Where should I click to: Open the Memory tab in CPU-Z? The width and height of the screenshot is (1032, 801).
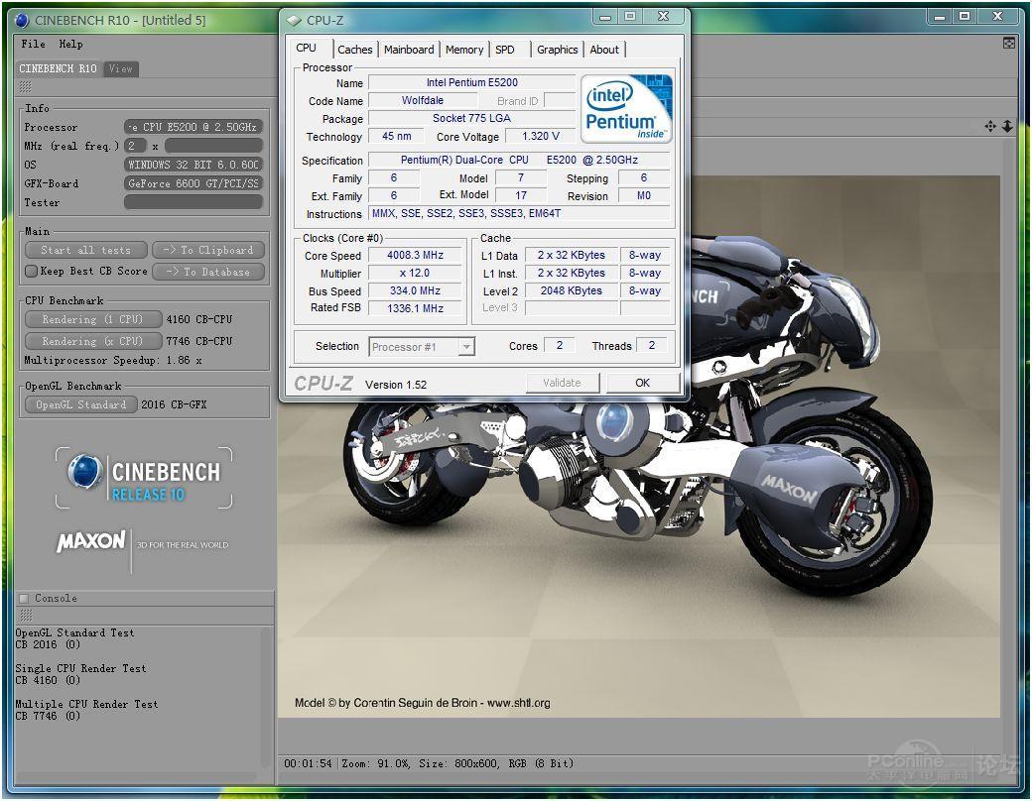click(x=464, y=50)
